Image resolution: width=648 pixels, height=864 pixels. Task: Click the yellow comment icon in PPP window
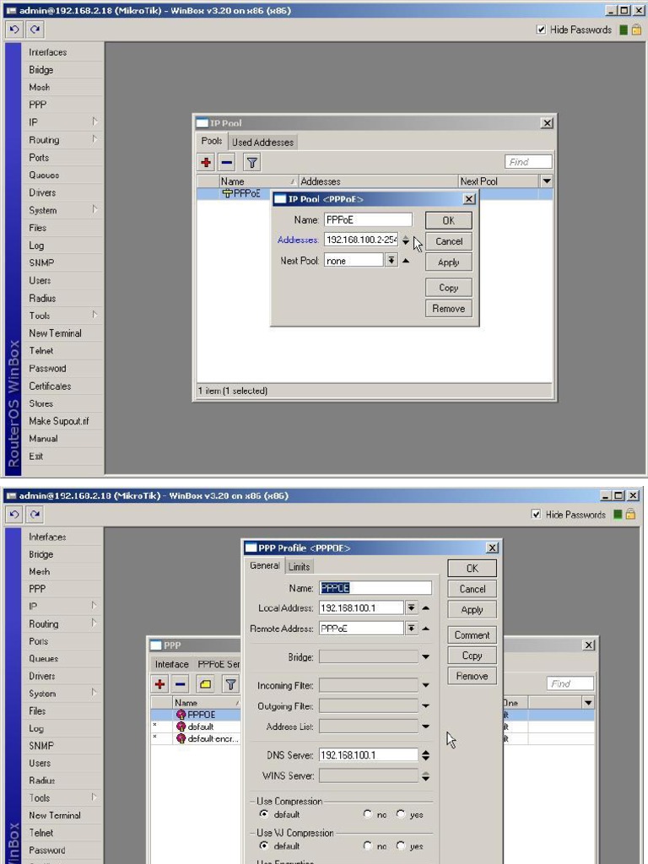point(206,684)
